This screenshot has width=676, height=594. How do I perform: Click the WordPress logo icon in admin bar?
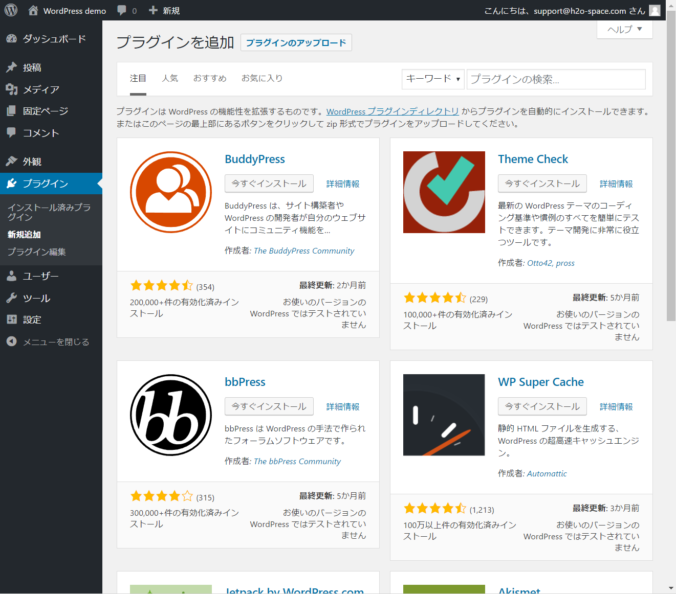(x=11, y=10)
